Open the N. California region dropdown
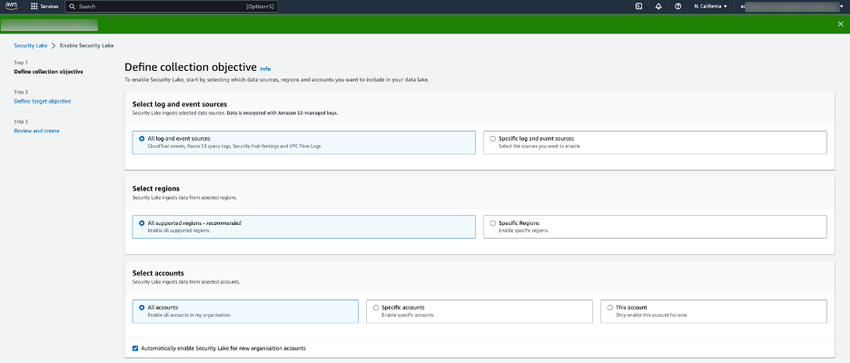The image size is (850, 363). pyautogui.click(x=710, y=6)
